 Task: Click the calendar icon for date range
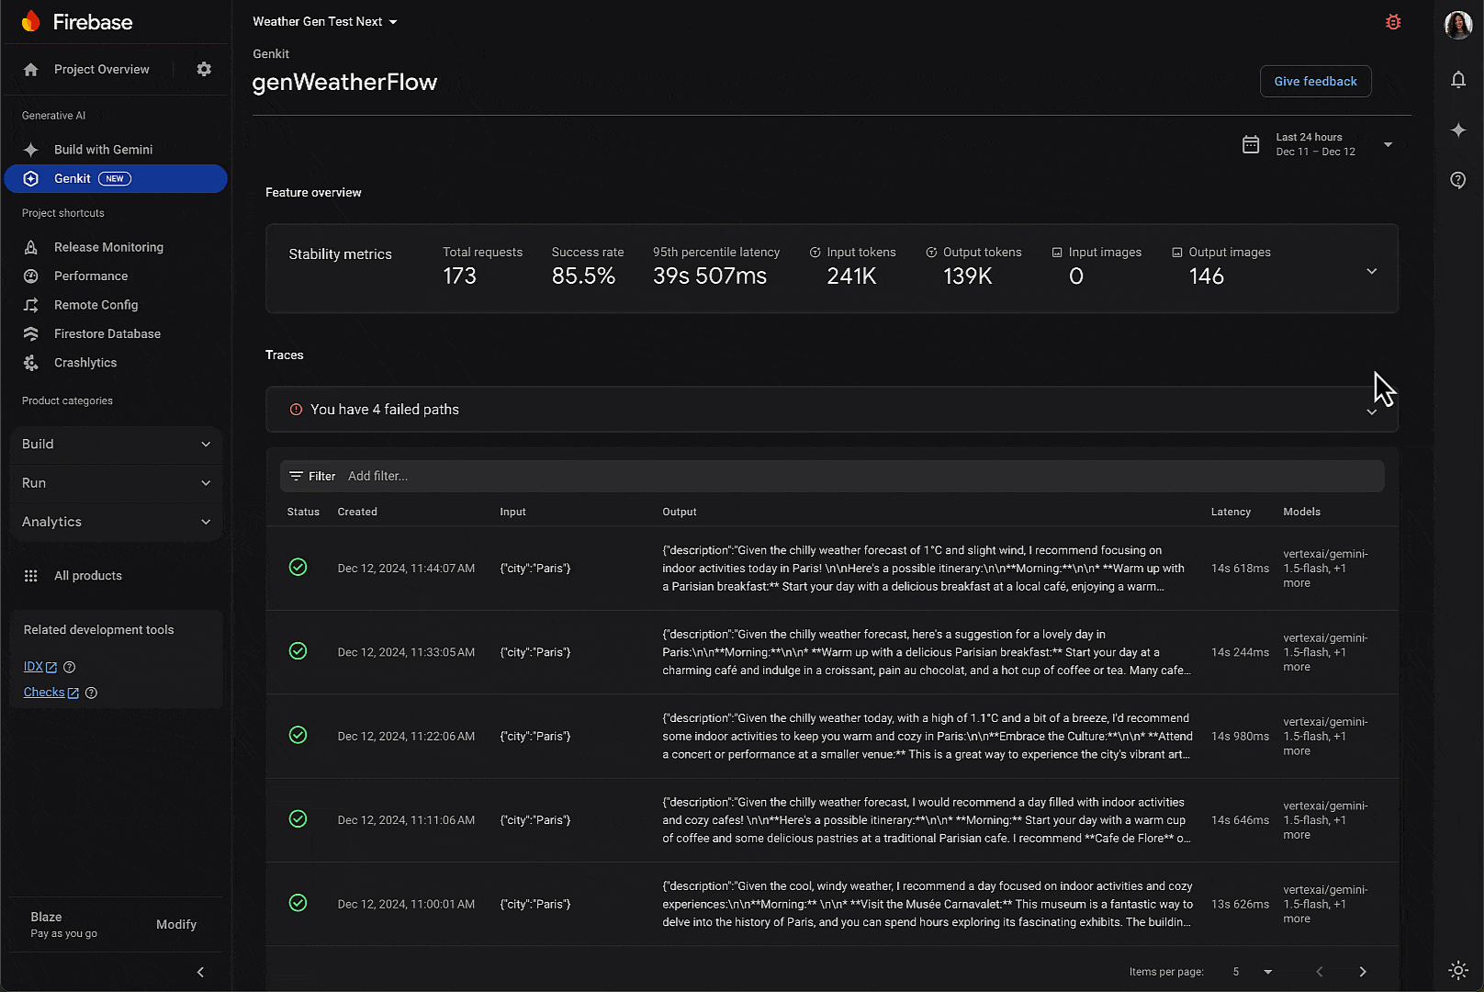pos(1251,144)
